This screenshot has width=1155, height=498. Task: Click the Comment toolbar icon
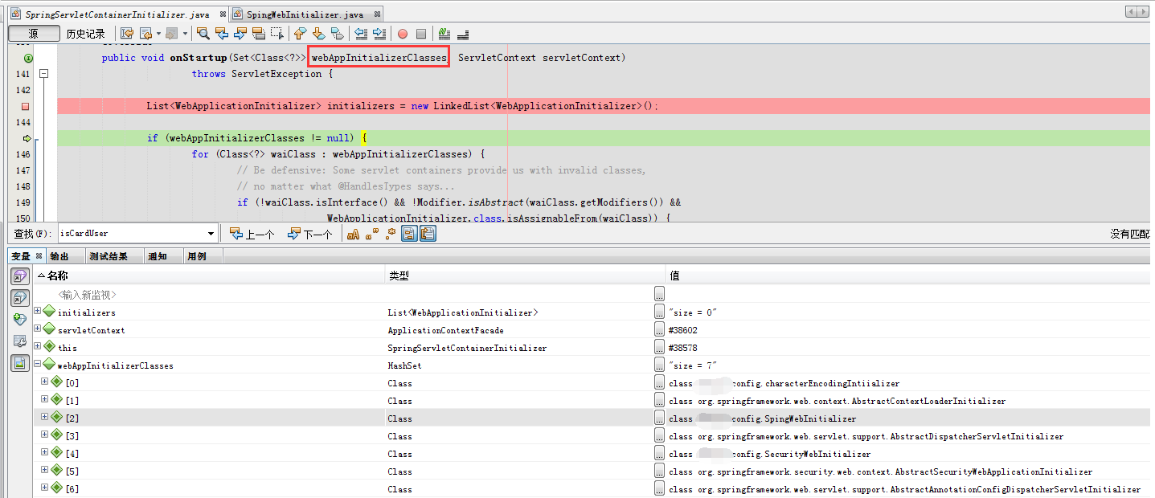(x=444, y=34)
